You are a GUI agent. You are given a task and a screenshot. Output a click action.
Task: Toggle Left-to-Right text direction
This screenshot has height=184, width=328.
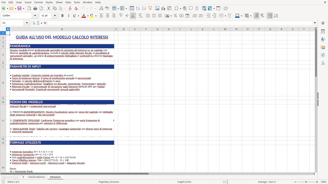point(256,16)
